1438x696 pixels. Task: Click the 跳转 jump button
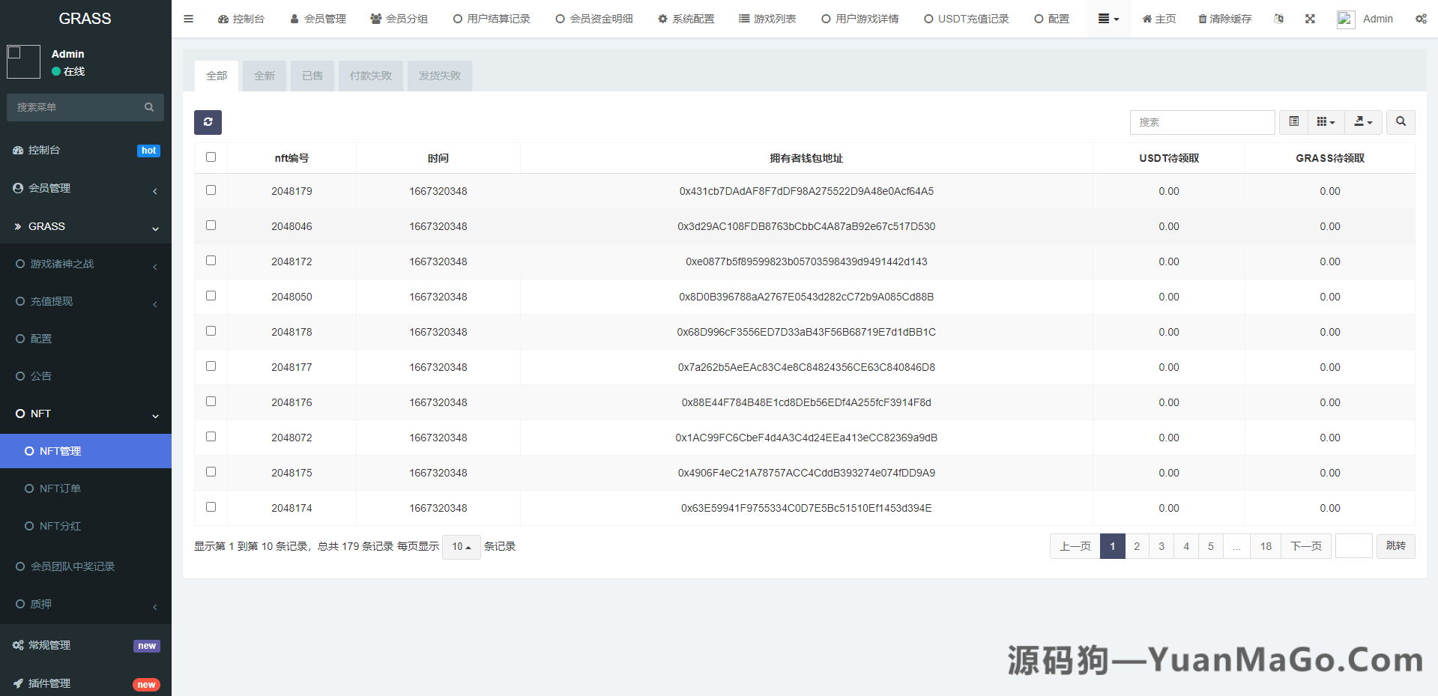tap(1395, 546)
